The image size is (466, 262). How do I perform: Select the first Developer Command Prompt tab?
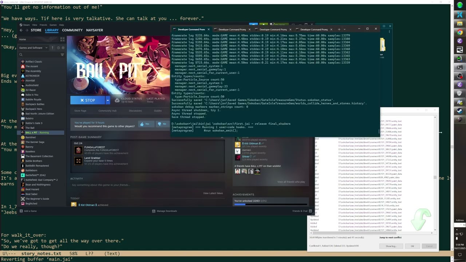(191, 29)
